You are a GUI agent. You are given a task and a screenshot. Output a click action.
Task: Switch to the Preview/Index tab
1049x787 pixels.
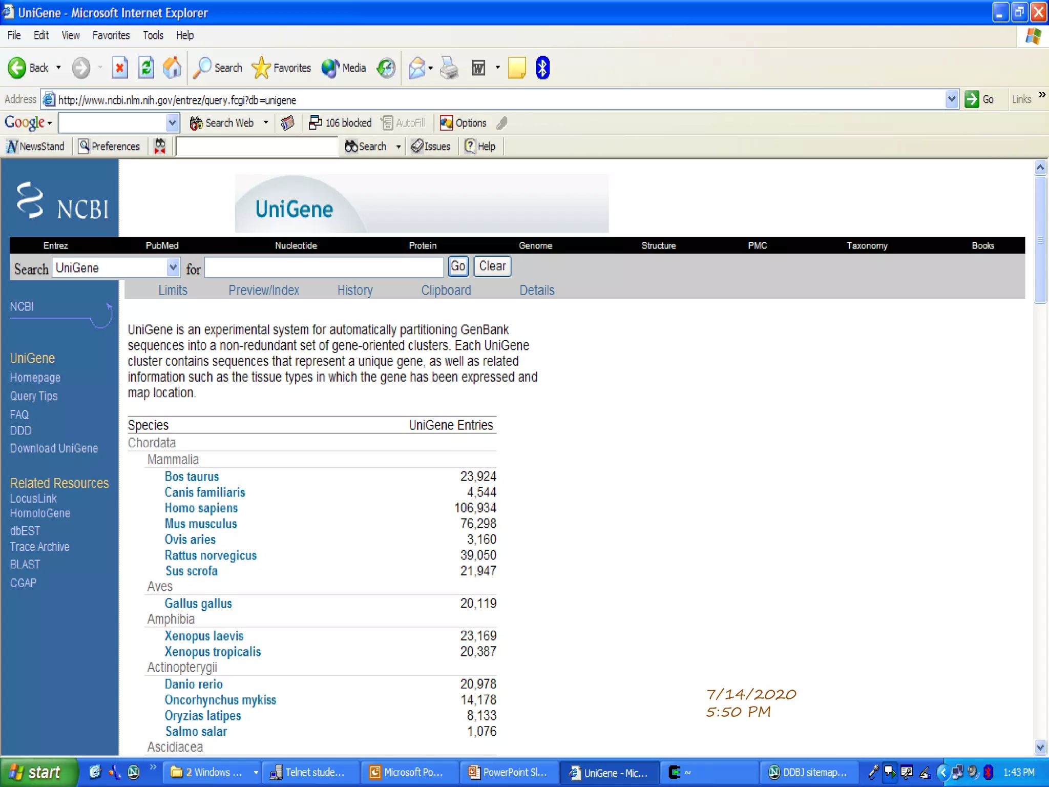[x=263, y=291]
